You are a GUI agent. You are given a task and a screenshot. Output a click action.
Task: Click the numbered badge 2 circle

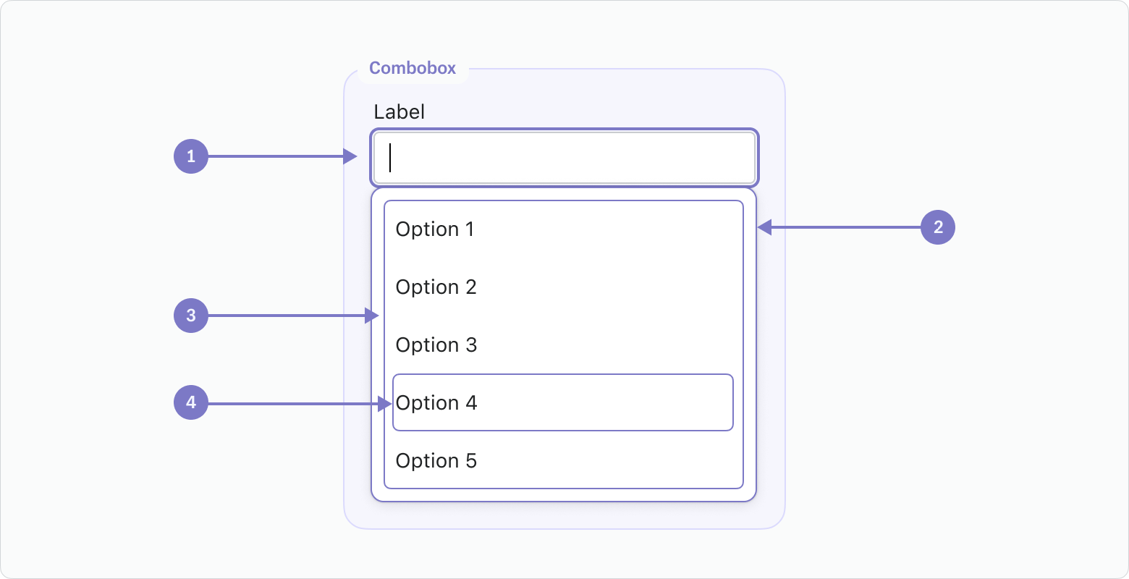(938, 227)
